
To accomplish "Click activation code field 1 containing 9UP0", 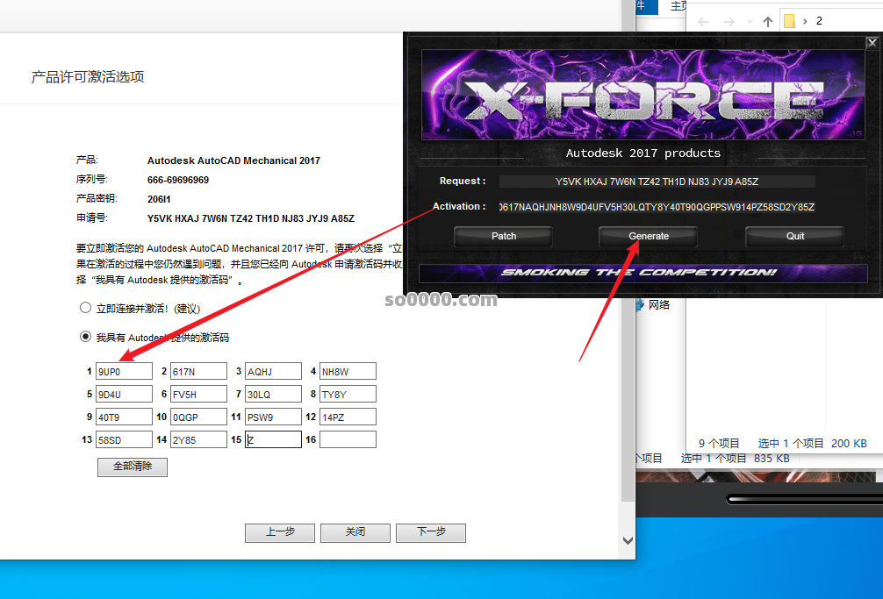I will [124, 371].
